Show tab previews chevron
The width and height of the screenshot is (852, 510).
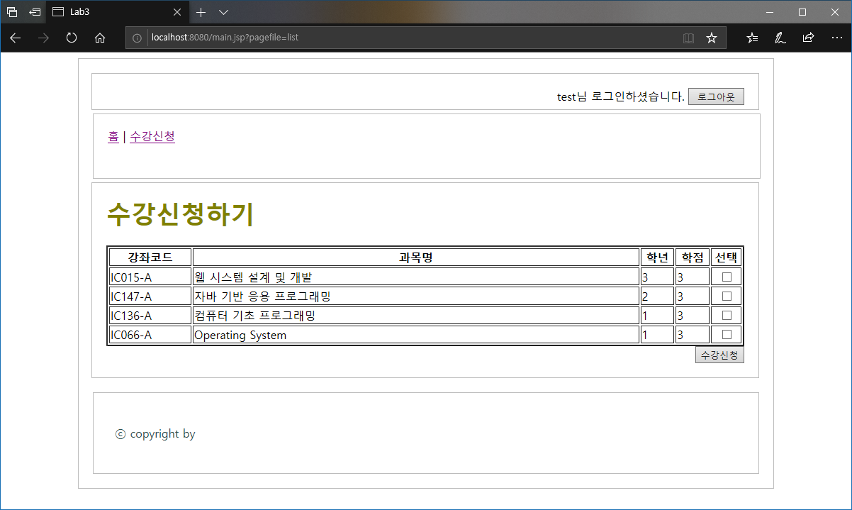point(223,12)
